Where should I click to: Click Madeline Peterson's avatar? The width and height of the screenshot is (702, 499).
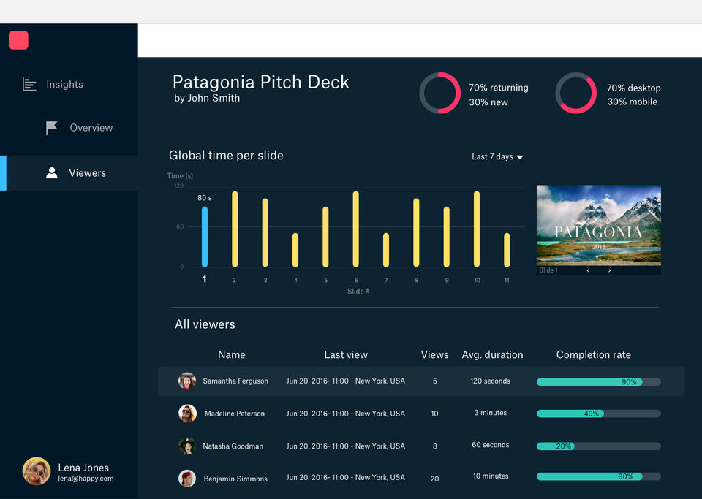(x=187, y=414)
